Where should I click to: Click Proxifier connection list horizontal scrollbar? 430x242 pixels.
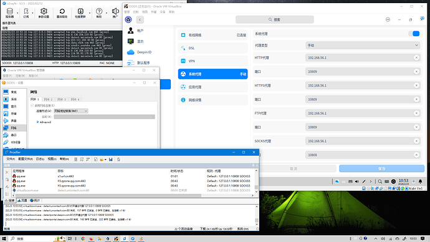pyautogui.click(x=108, y=196)
